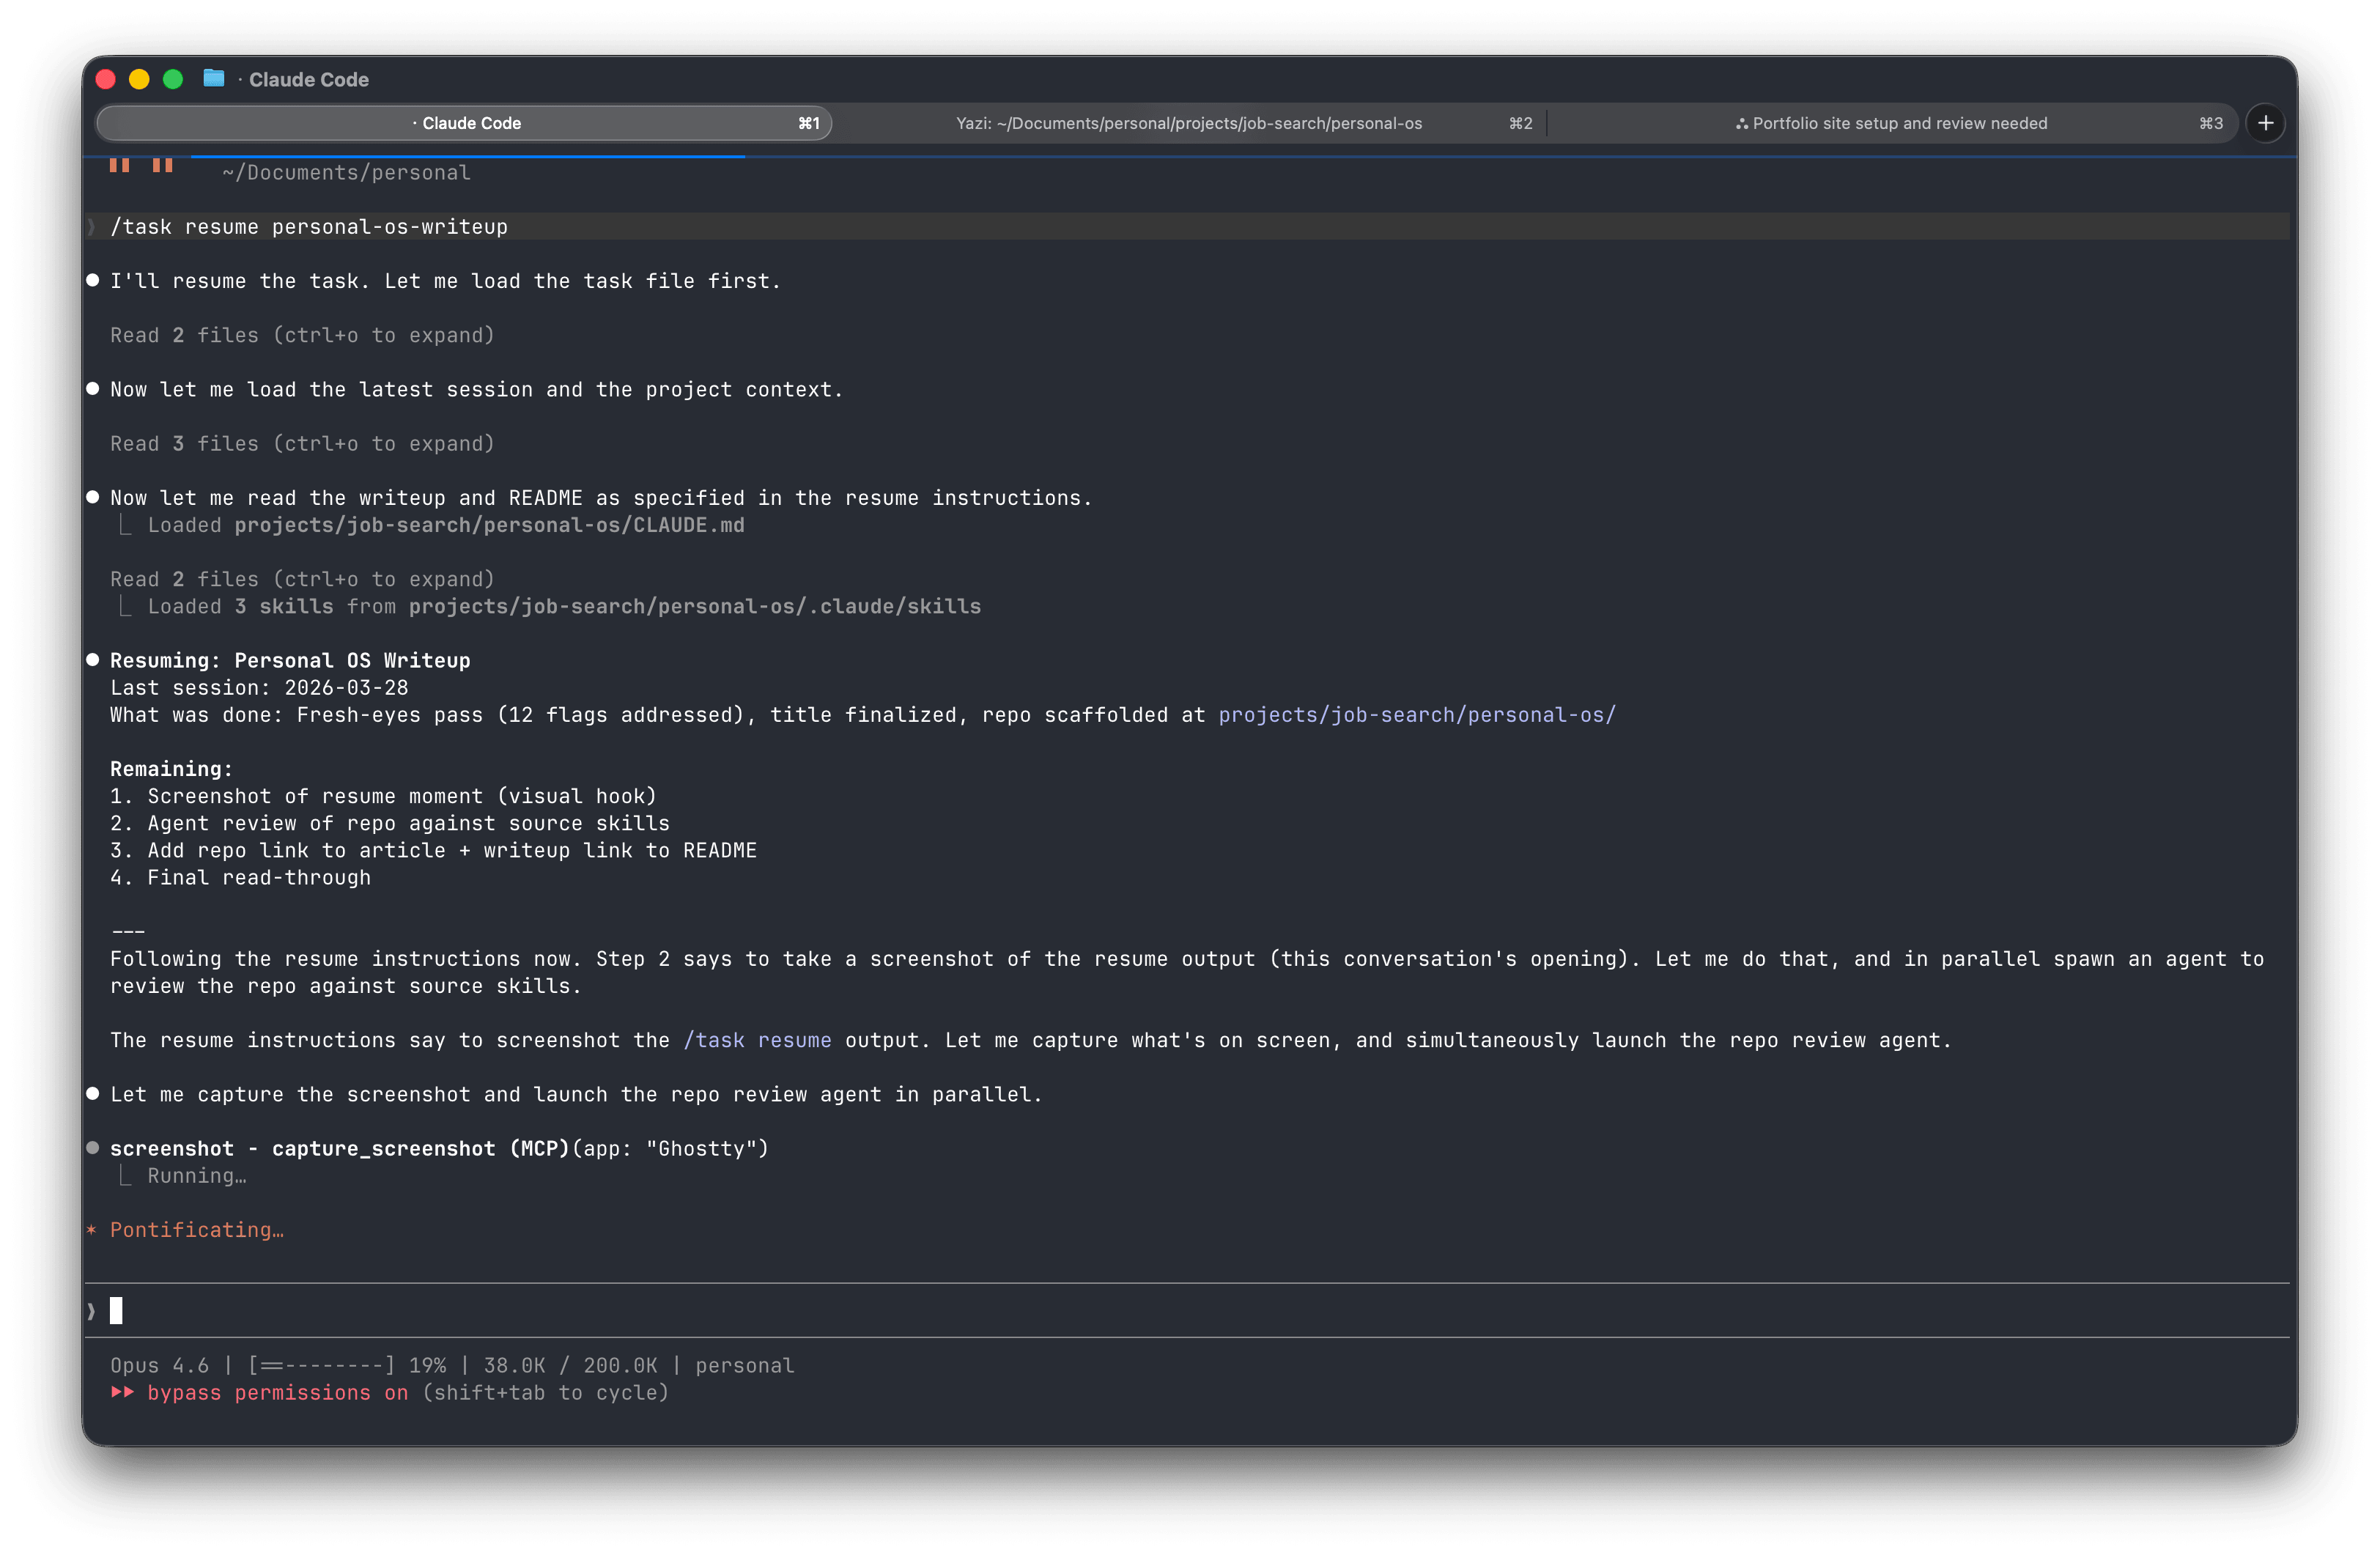Open a new tab with the plus icon
Screen dimensions: 2380x1555
coord(2266,123)
